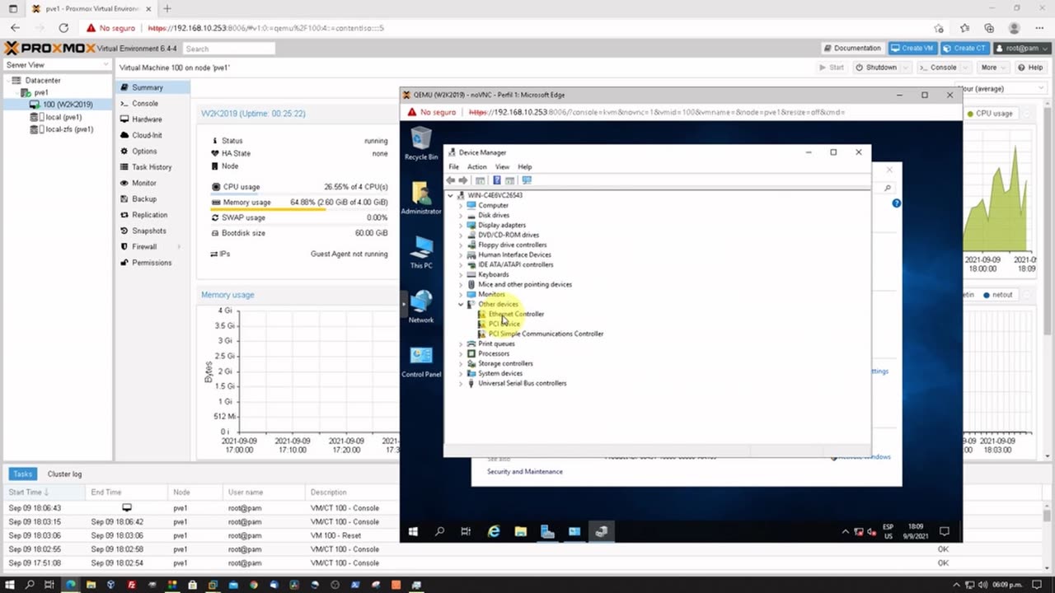1055x593 pixels.
Task: Open the Administrator folder on the VM desktop
Action: point(421,197)
